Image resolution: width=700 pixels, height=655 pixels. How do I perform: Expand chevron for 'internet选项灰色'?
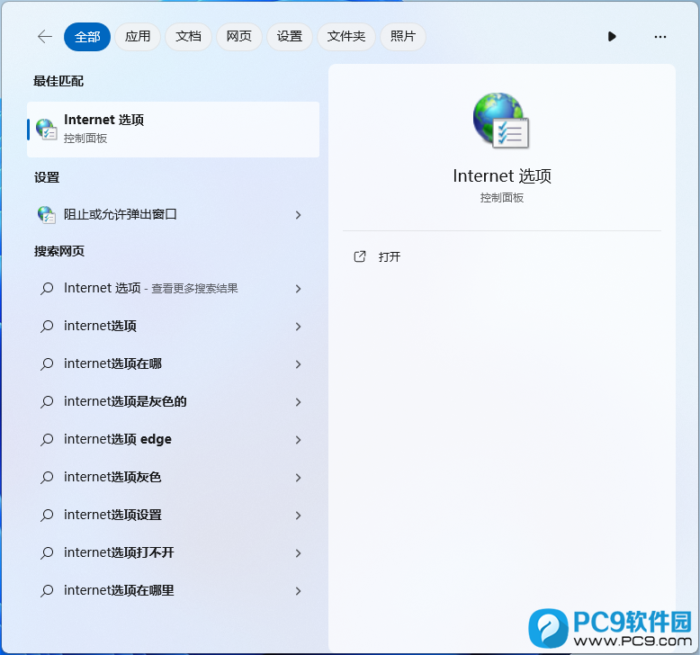click(x=298, y=478)
